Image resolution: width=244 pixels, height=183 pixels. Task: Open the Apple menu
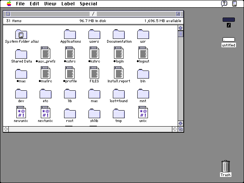click(x=8, y=3)
